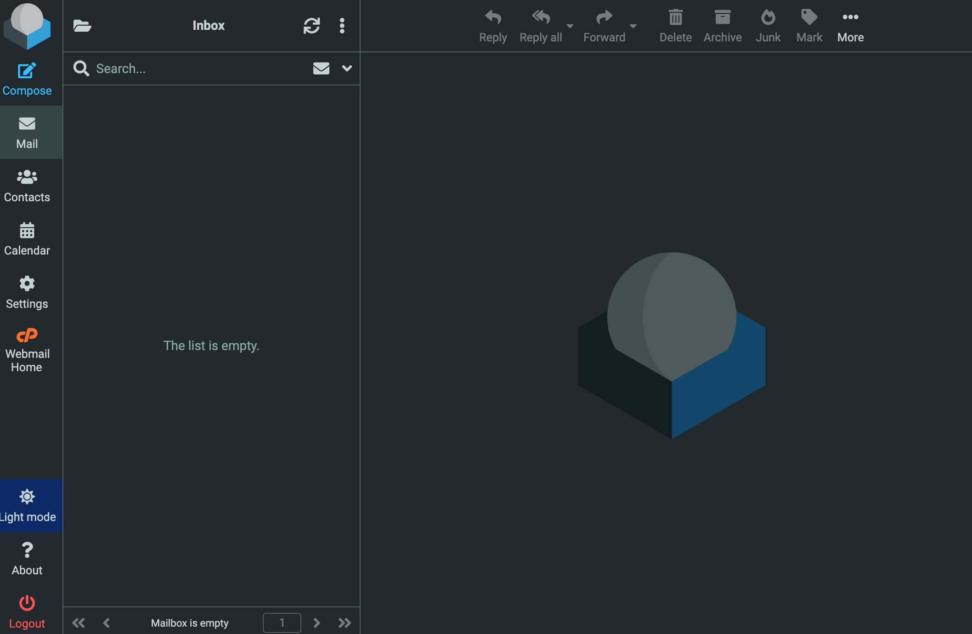The height and width of the screenshot is (634, 972).
Task: Open the folder list icon
Action: click(82, 26)
